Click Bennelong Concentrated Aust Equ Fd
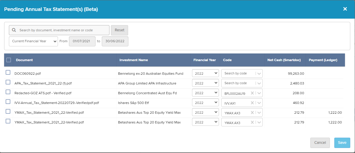This screenshot has width=355, height=153. pos(147,93)
